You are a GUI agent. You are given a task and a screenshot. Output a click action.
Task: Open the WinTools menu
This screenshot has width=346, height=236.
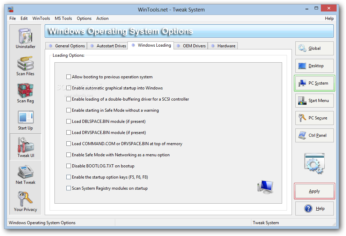[x=41, y=18]
